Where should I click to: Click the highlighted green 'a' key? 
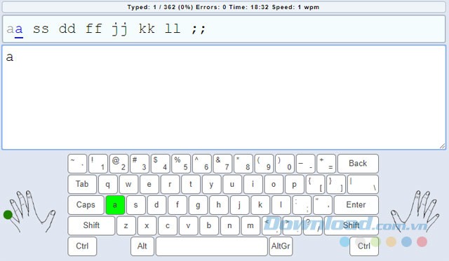115,205
